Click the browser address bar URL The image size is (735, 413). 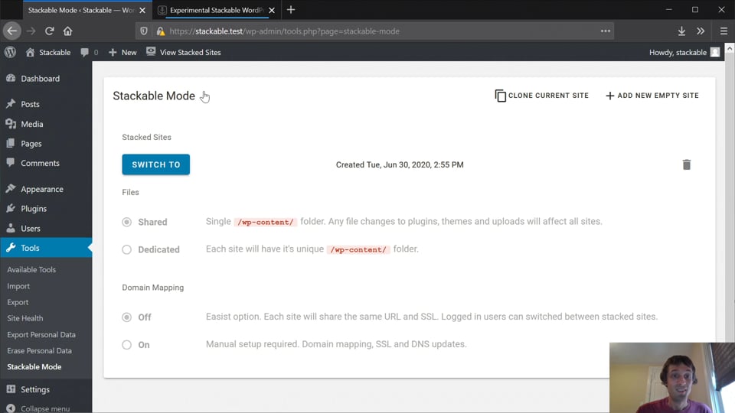click(x=285, y=31)
